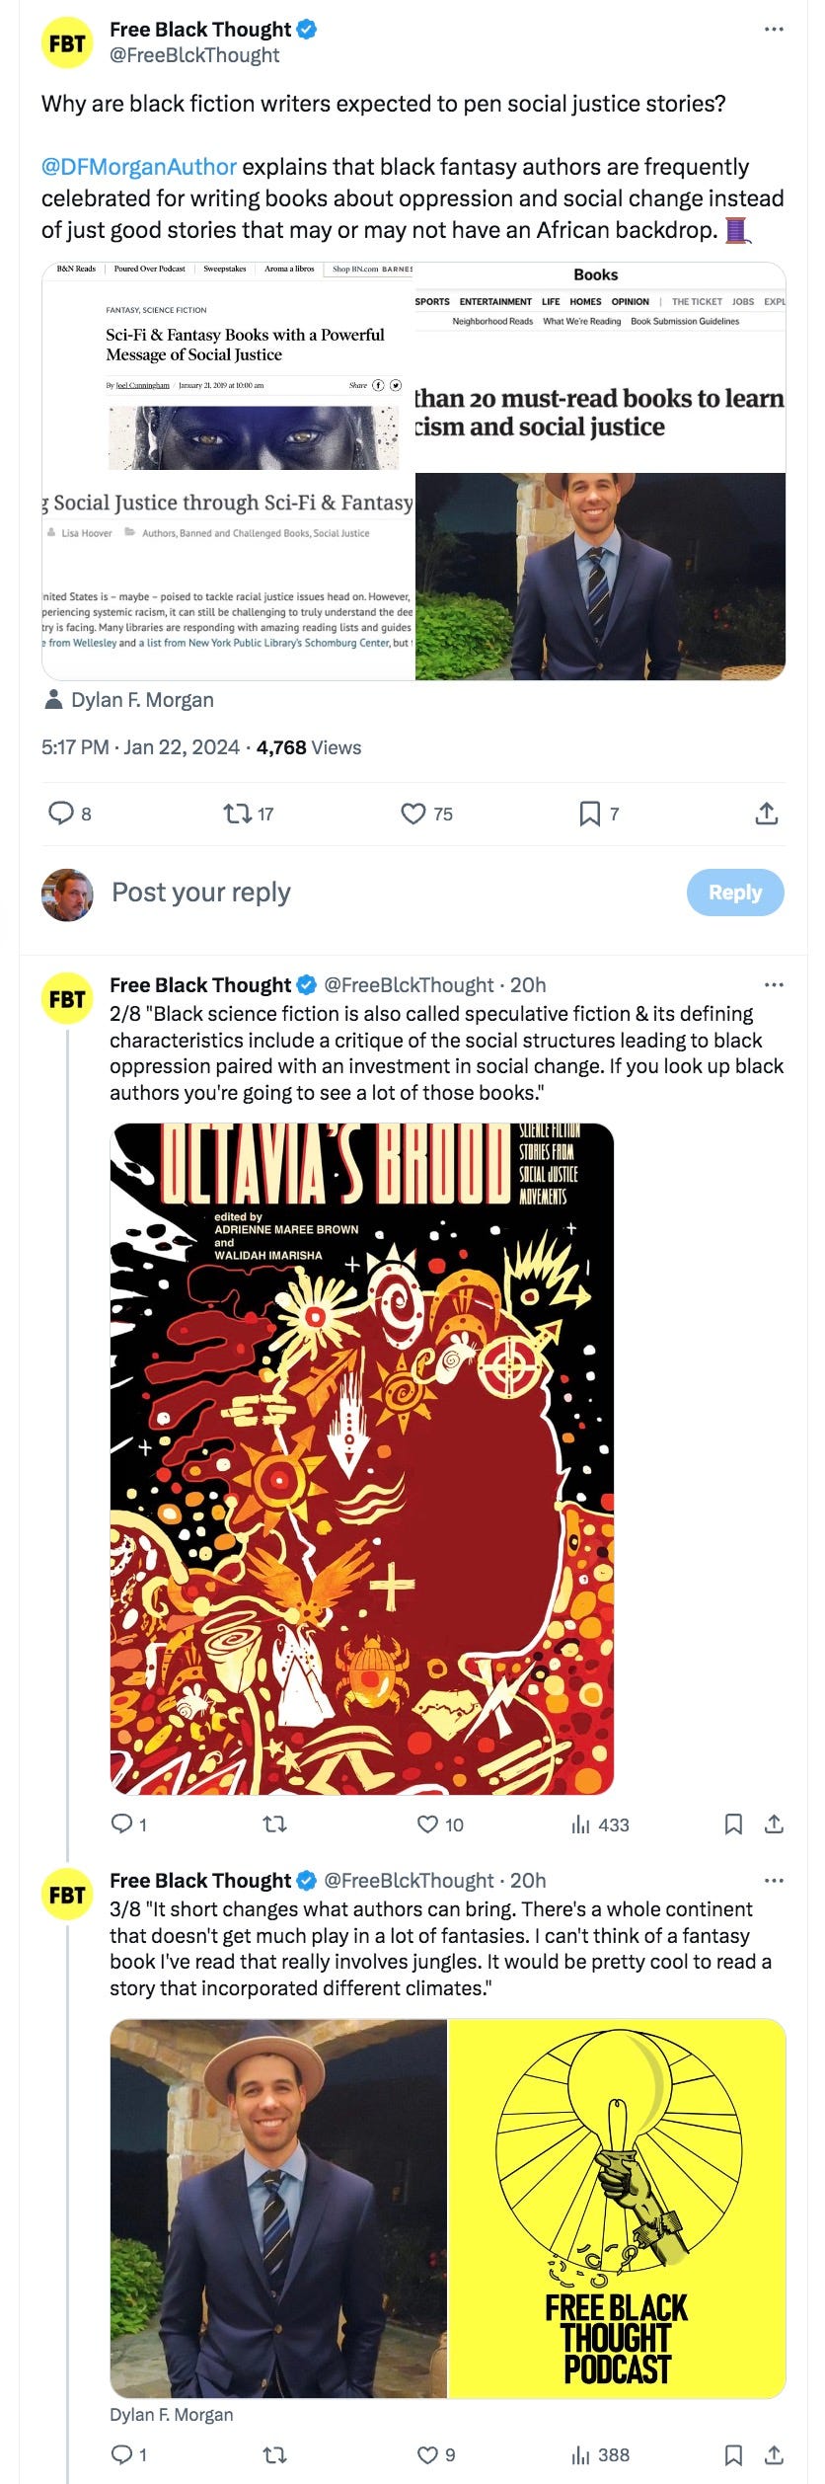Open the Dylan F. Morgan tagged person link

(142, 700)
